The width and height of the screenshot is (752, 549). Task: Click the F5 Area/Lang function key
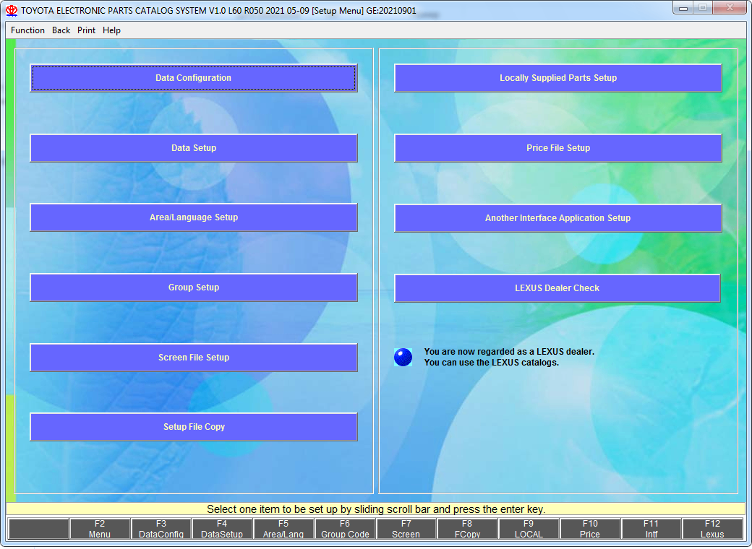[283, 529]
